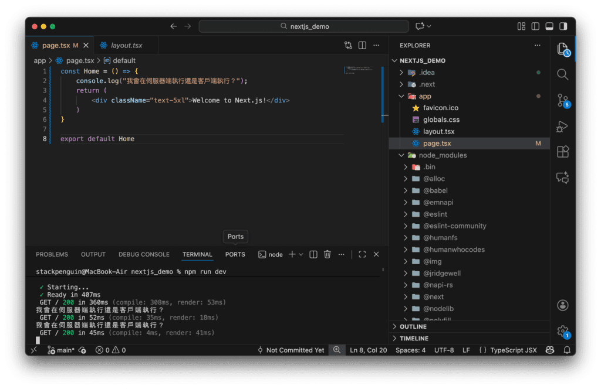Open new terminal launch profile dropdown
The height and width of the screenshot is (389, 601).
[302, 254]
